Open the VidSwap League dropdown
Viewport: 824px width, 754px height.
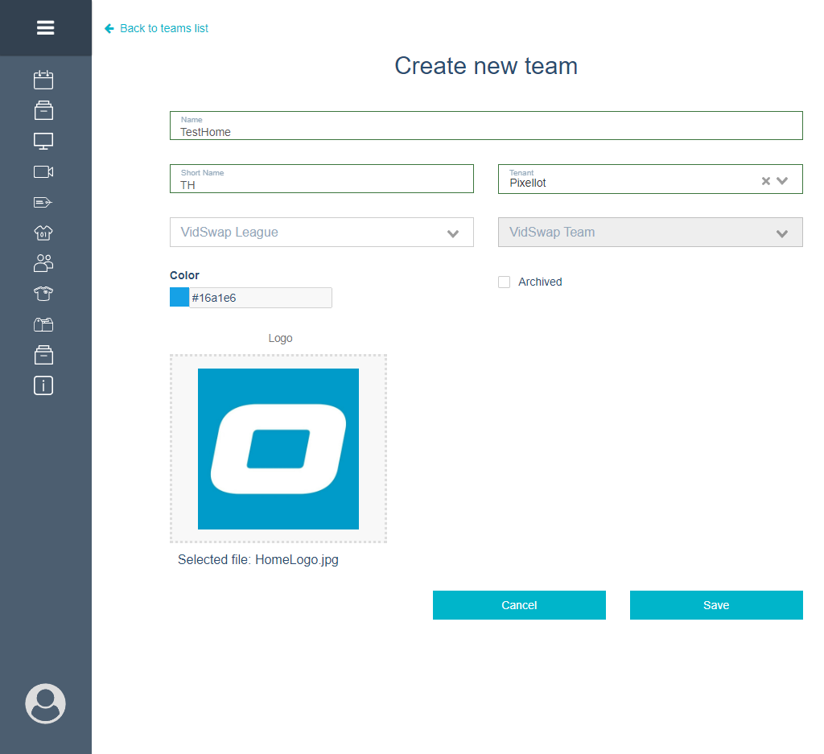(322, 233)
